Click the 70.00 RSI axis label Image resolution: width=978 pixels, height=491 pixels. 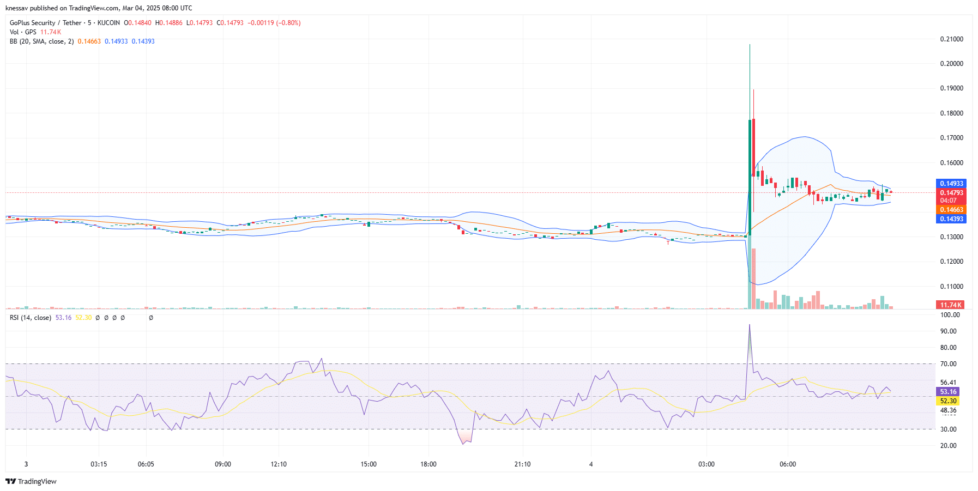[949, 364]
